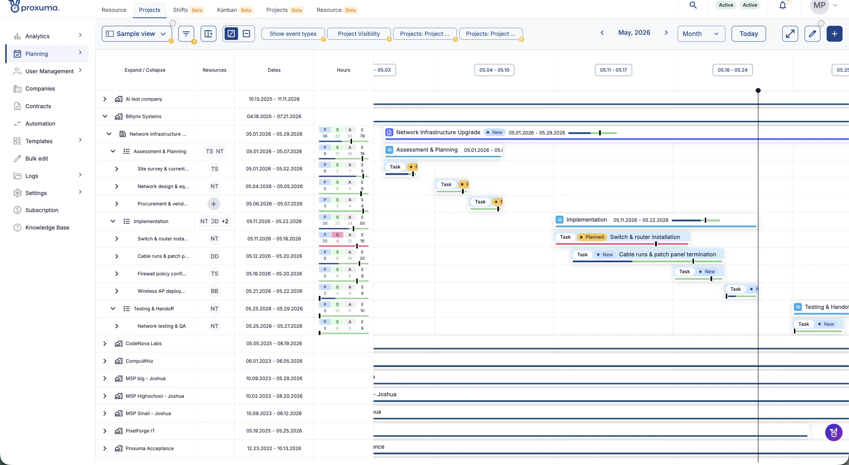The width and height of the screenshot is (849, 465).
Task: Click the Assessment & Planning phase icon in timeline
Action: (389, 150)
